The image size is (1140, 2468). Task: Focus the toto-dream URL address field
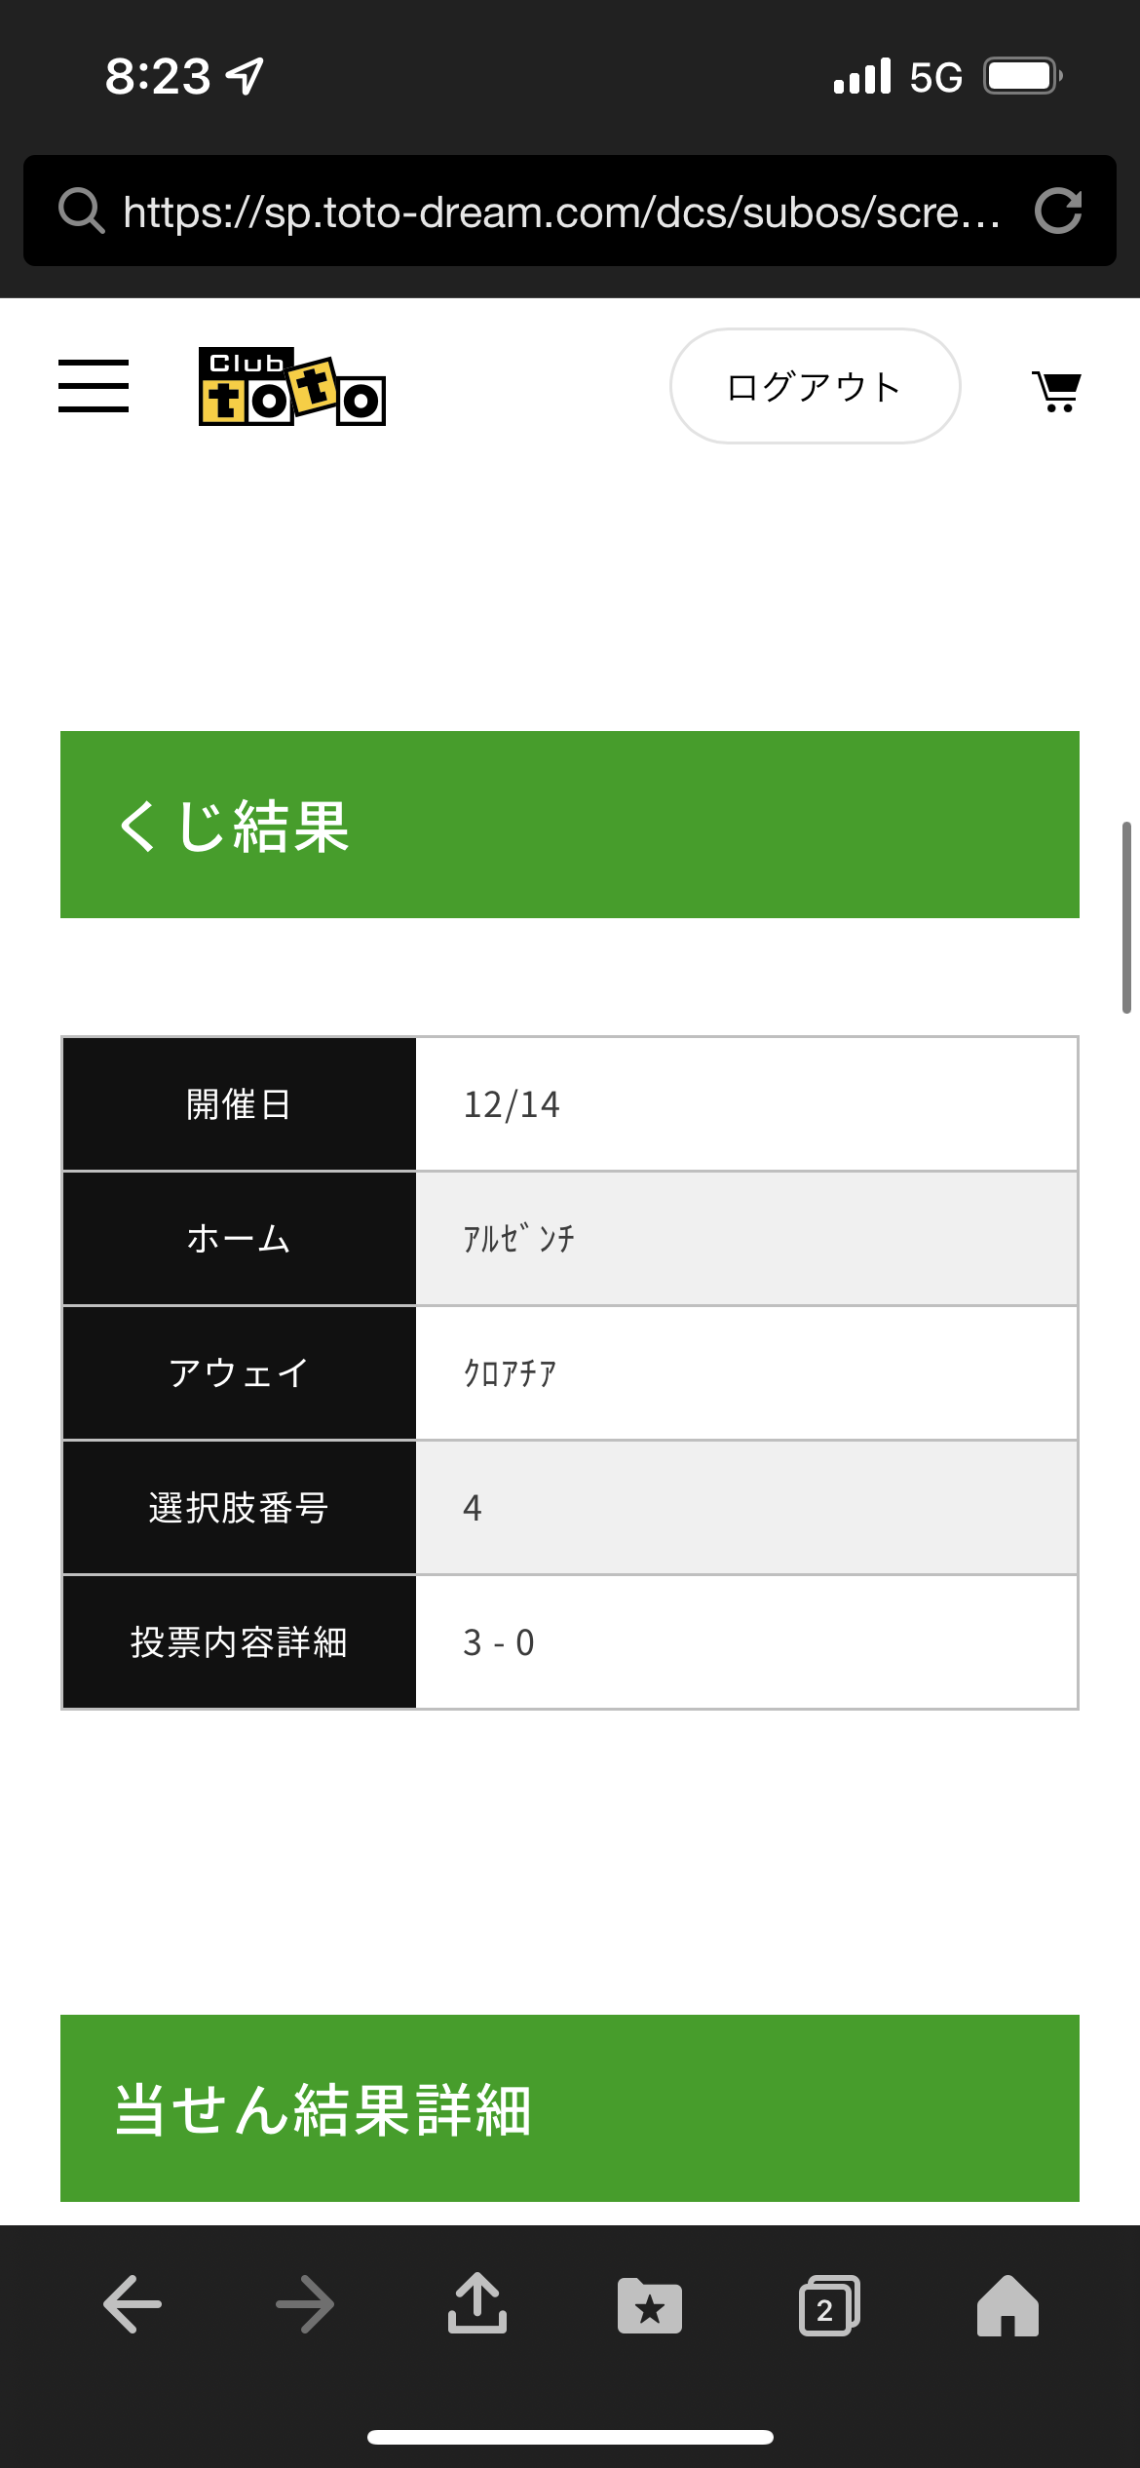[x=562, y=212]
